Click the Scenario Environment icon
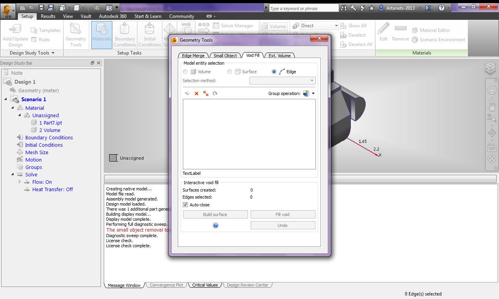The image size is (499, 299). point(439,40)
